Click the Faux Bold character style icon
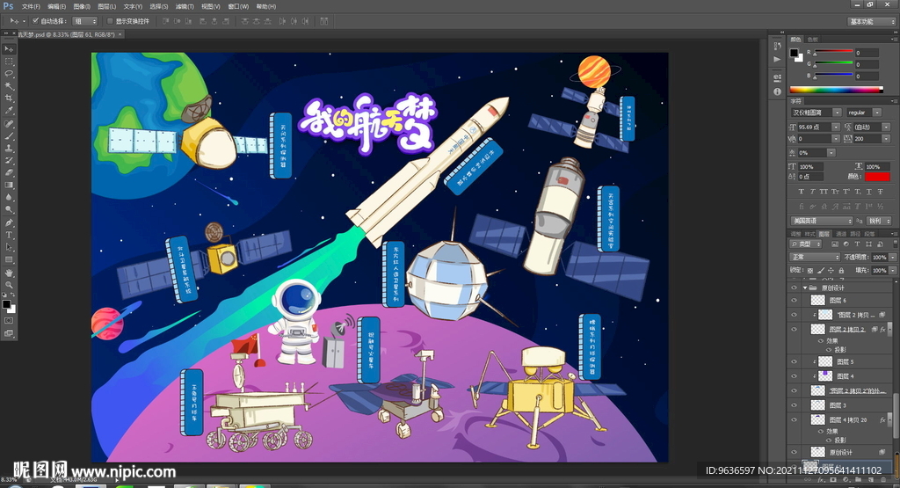The height and width of the screenshot is (488, 900). 801,192
